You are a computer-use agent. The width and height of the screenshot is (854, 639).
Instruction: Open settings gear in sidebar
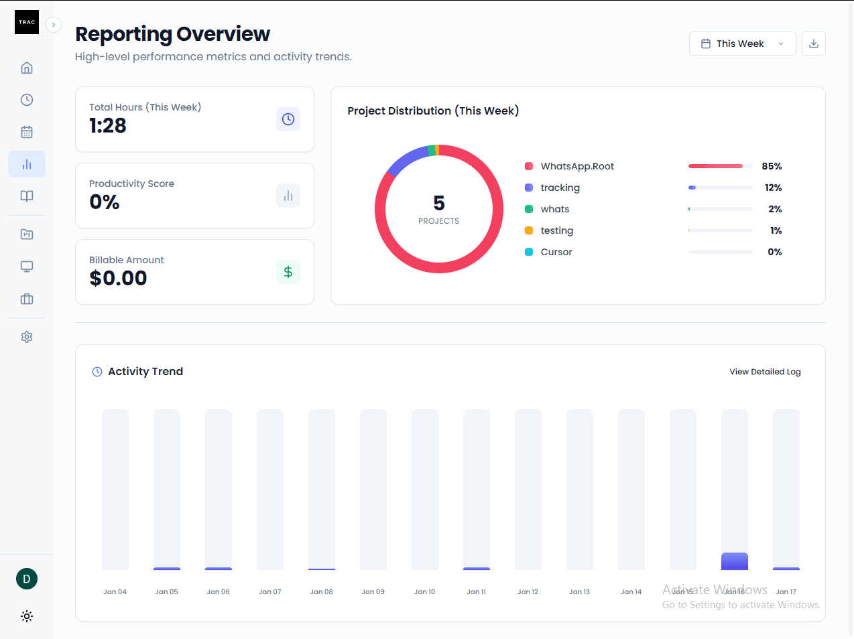[x=27, y=337]
